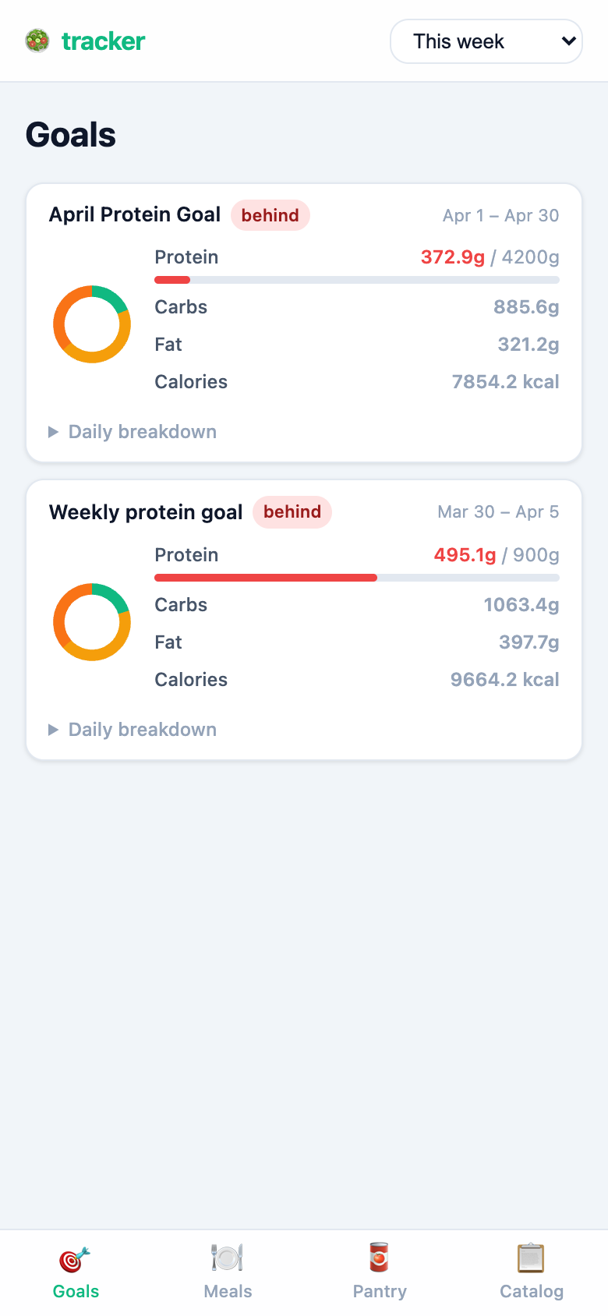The width and height of the screenshot is (608, 1316).
Task: Click the Goals target icon
Action: (x=75, y=1258)
